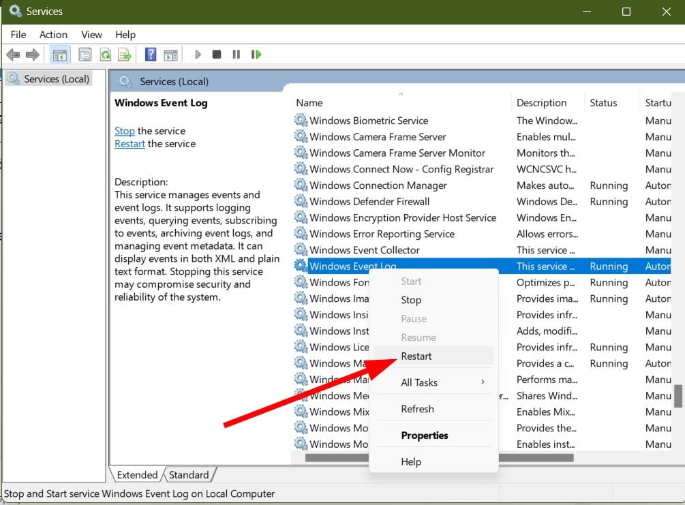Sort by the Description column header

547,103
